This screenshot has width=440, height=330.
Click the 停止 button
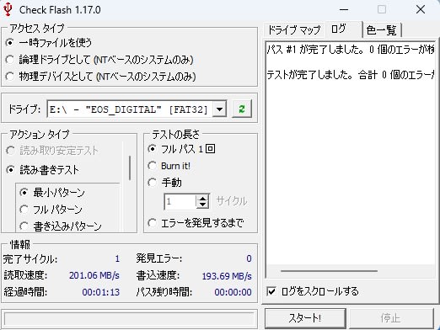pos(391,318)
